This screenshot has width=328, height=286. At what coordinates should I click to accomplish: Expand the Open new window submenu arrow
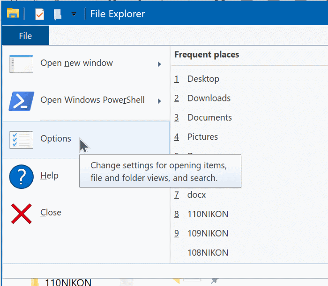tap(159, 64)
